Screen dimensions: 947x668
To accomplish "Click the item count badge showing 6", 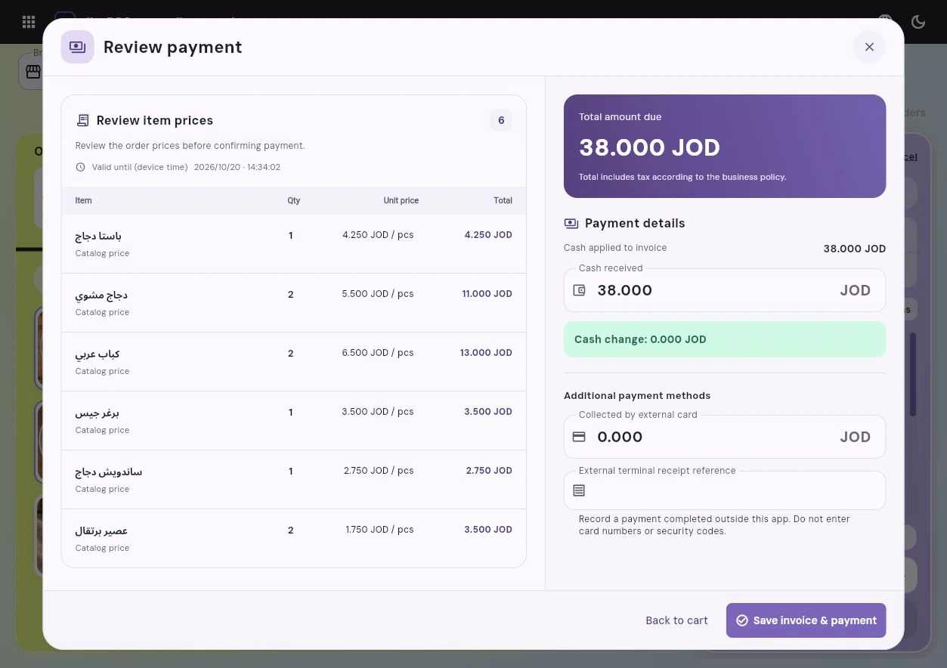I will tap(501, 120).
